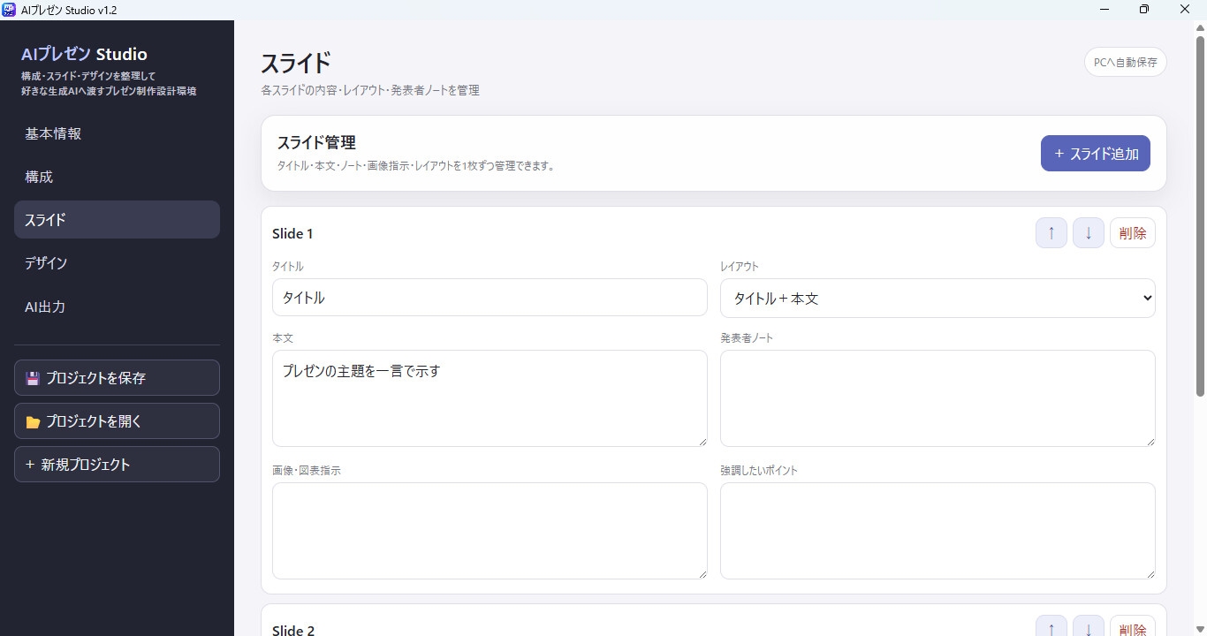Create a new project with 新規プロジェクト

click(117, 465)
